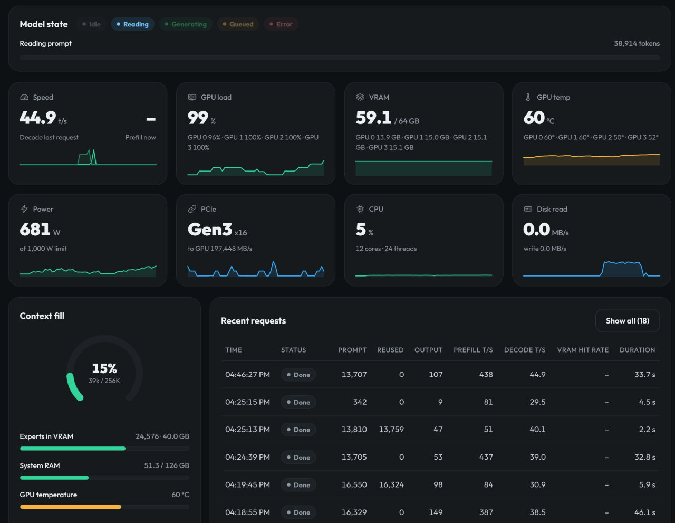Click the 681 W power reading

point(40,230)
